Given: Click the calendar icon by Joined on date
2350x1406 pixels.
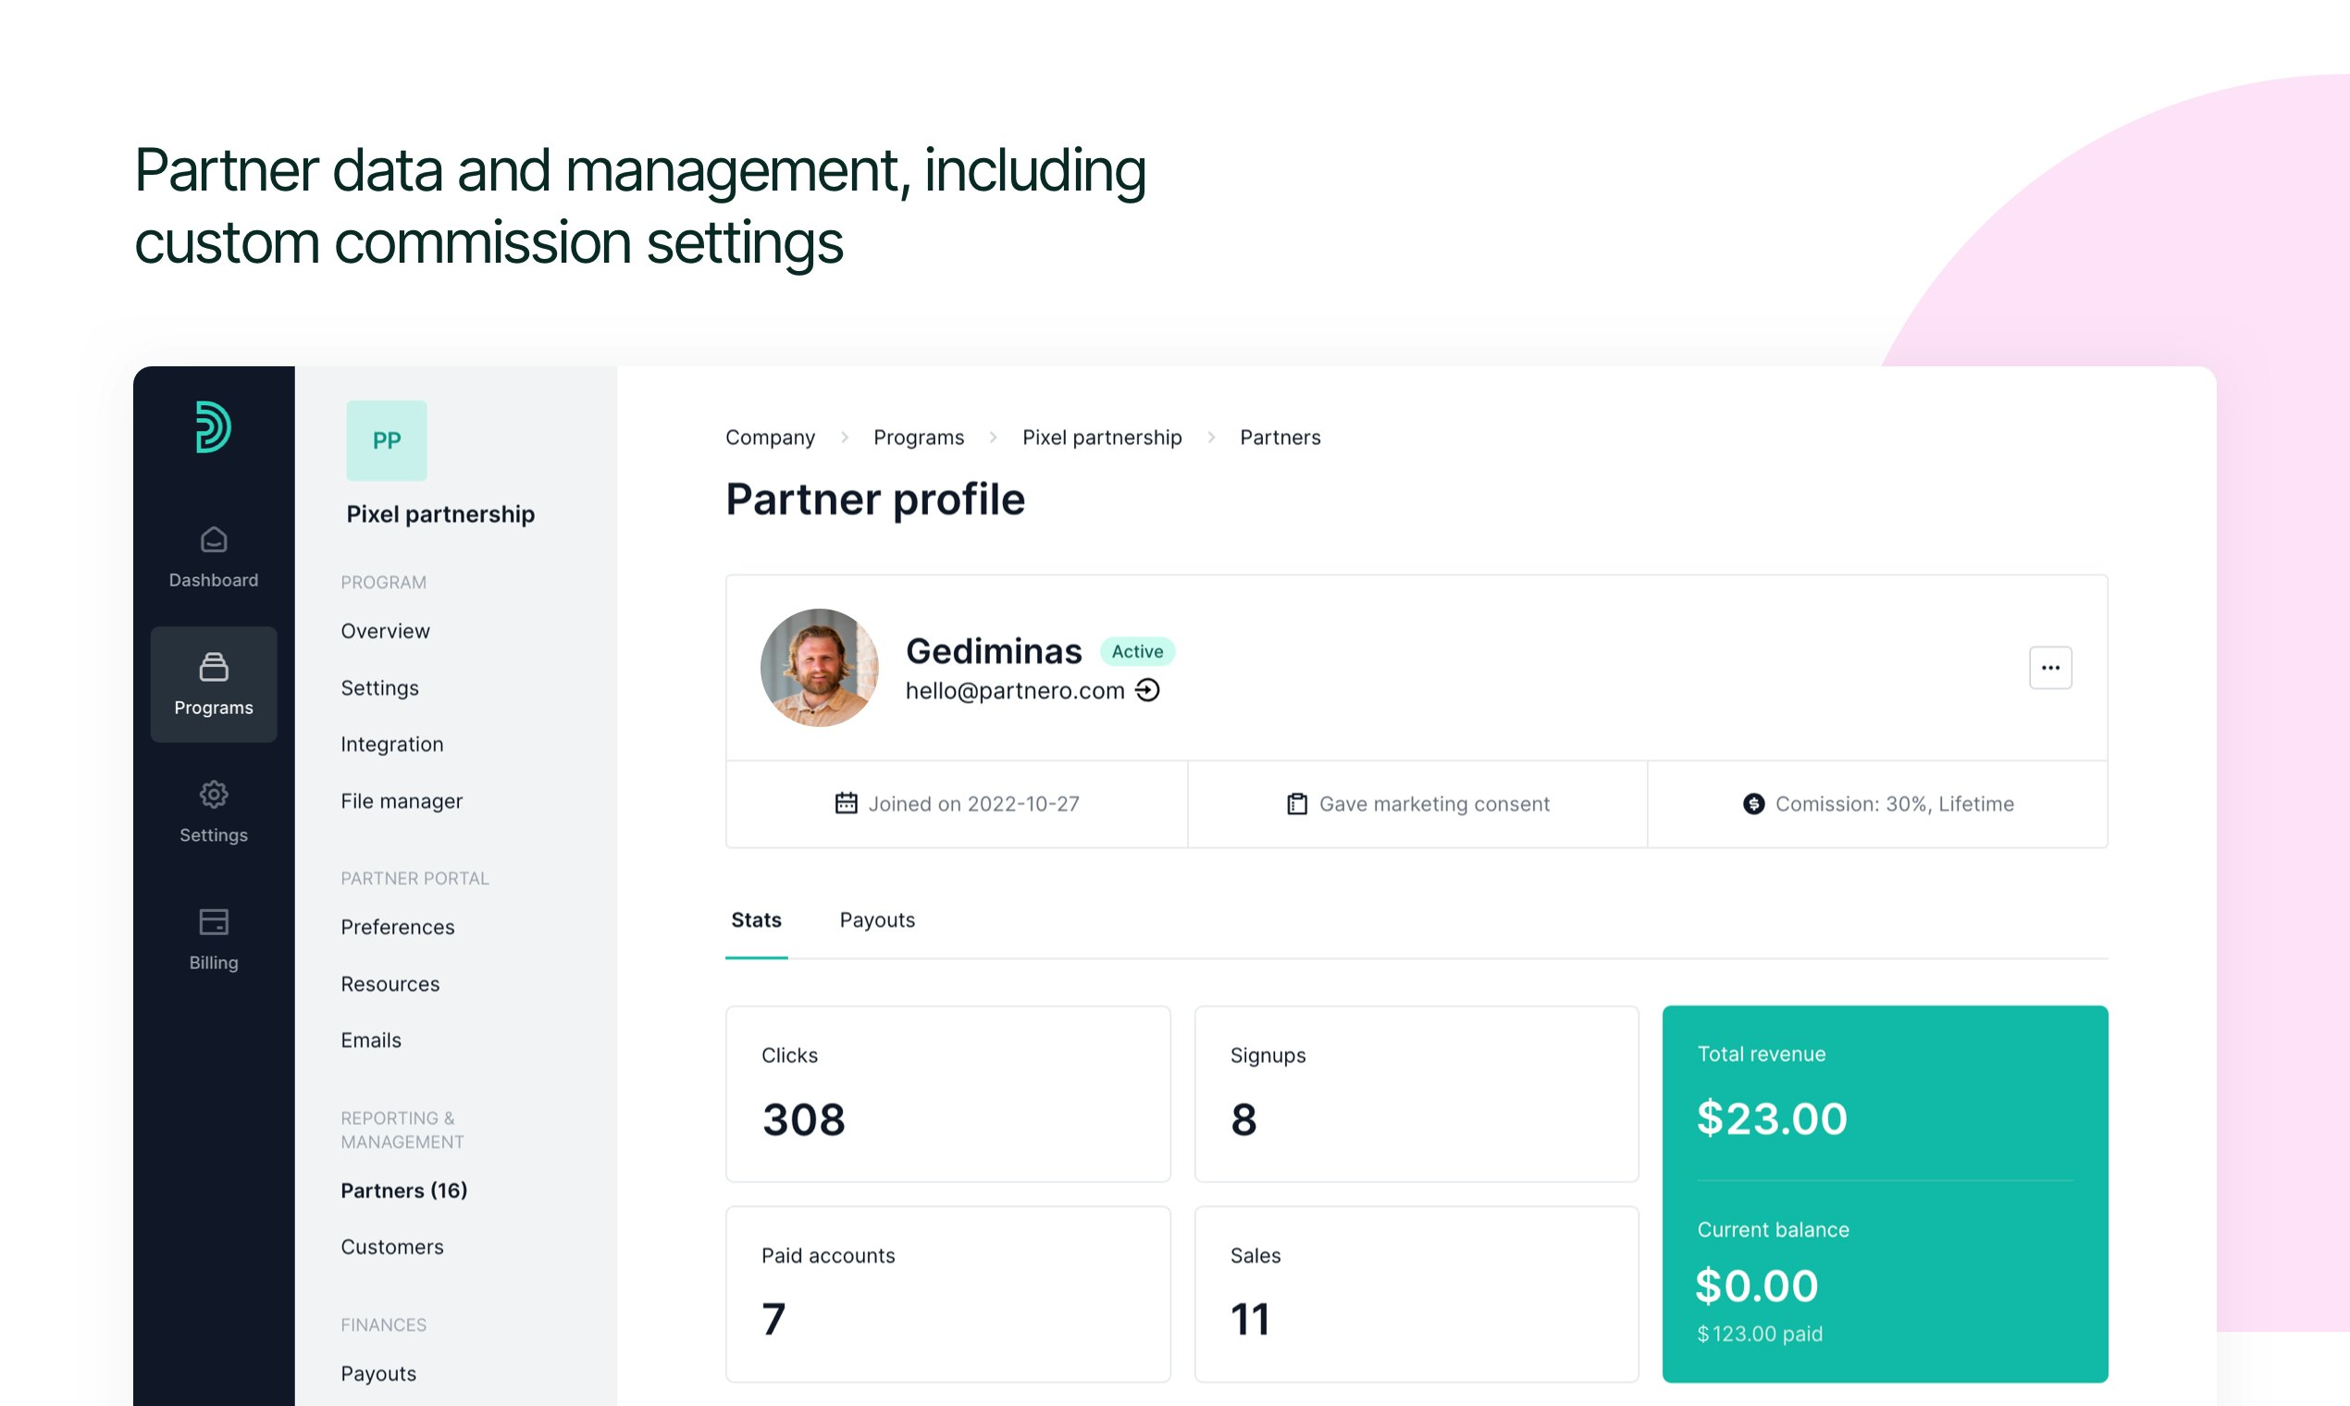Looking at the screenshot, I should point(847,804).
